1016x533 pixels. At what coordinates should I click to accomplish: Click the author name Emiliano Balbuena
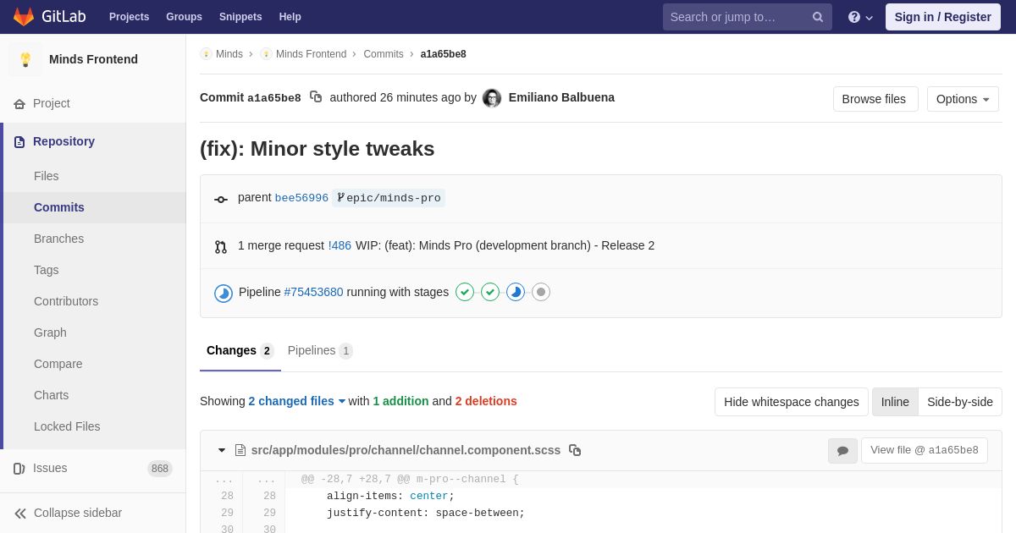(x=561, y=97)
